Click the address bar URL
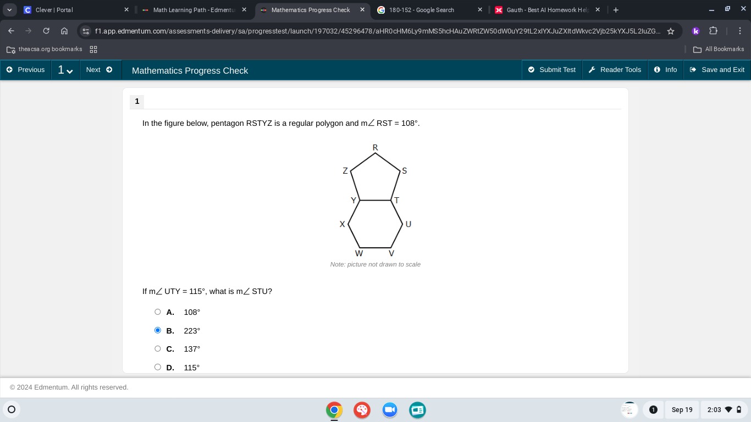This screenshot has width=751, height=422. pos(378,31)
